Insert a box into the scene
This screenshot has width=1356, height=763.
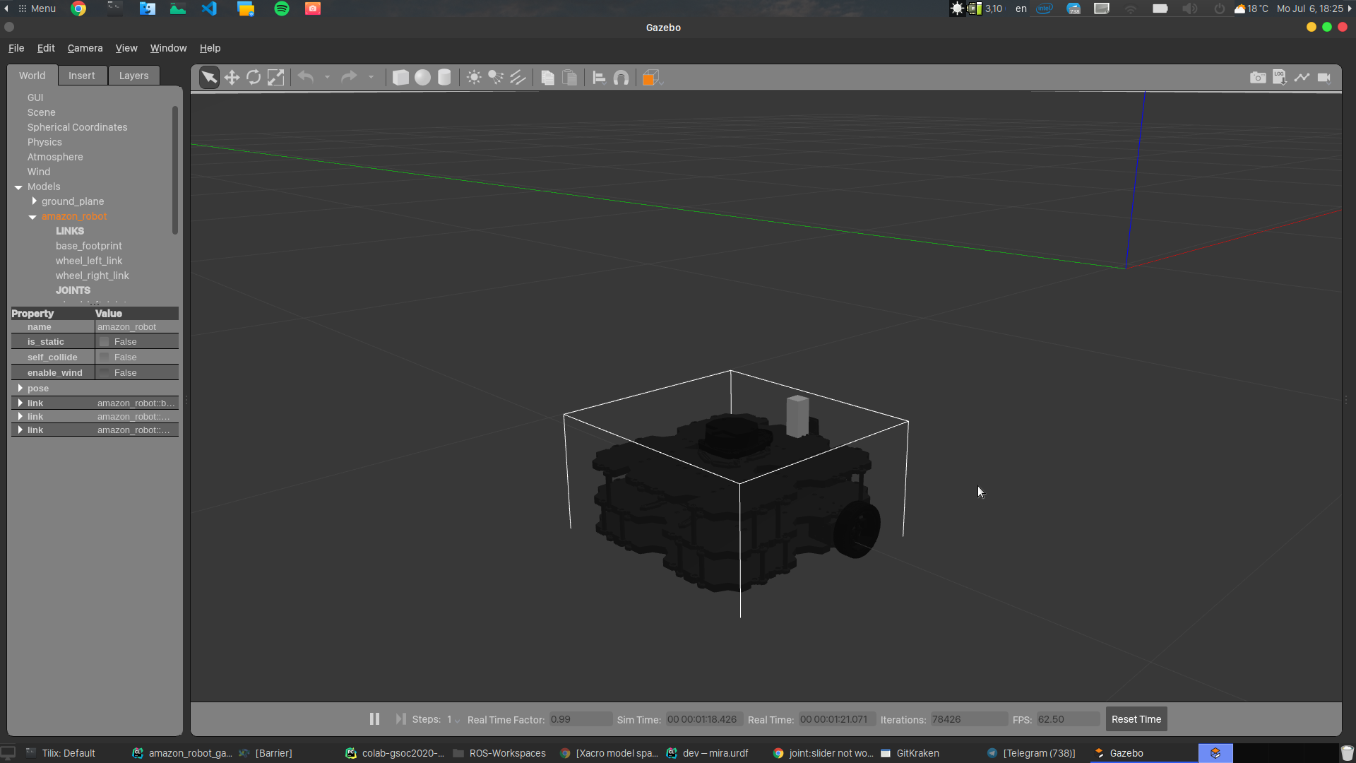pyautogui.click(x=400, y=78)
